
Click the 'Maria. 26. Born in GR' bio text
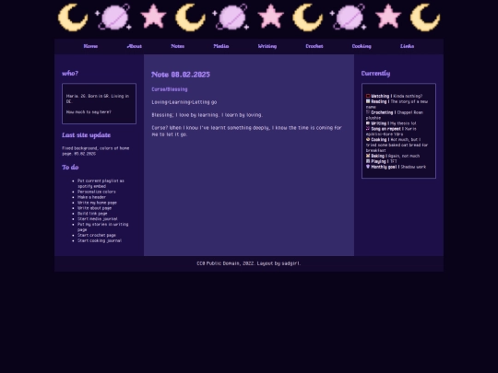(x=98, y=99)
